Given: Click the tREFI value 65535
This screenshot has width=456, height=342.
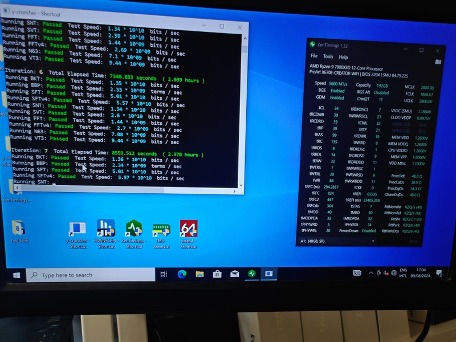Looking at the screenshot, I should (x=372, y=194).
